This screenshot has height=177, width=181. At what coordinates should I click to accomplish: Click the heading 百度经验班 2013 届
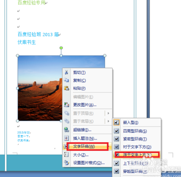pyautogui.click(x=38, y=35)
